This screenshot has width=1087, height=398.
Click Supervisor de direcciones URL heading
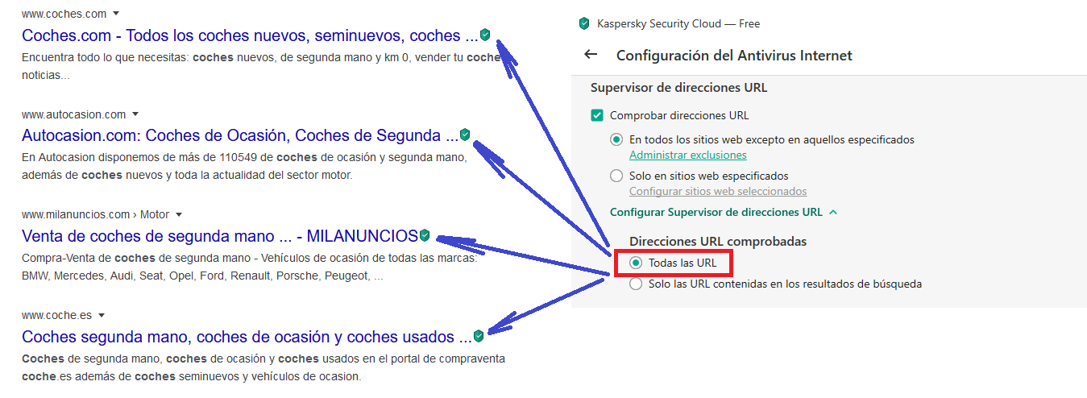point(678,87)
